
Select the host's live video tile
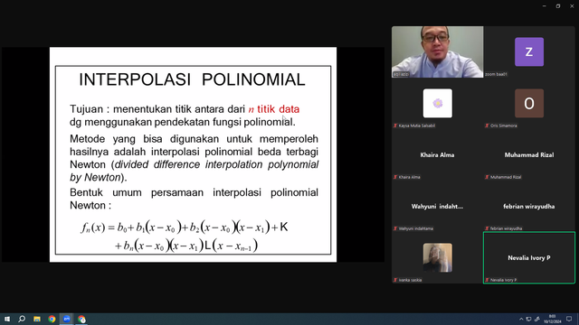(437, 51)
